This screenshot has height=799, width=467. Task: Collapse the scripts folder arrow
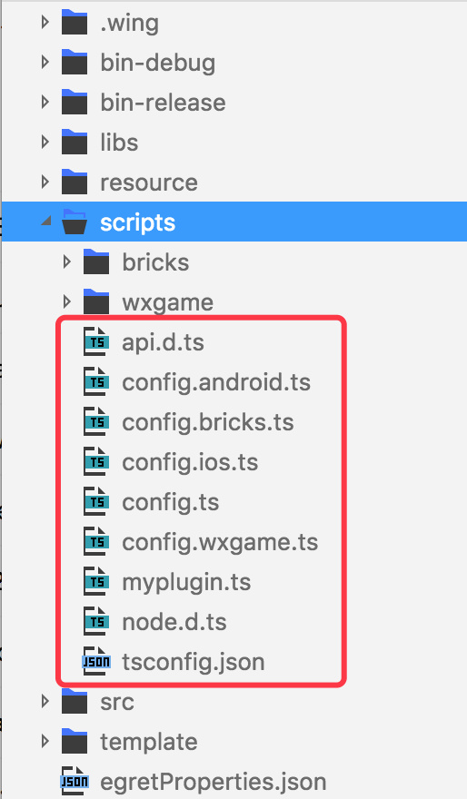(46, 222)
